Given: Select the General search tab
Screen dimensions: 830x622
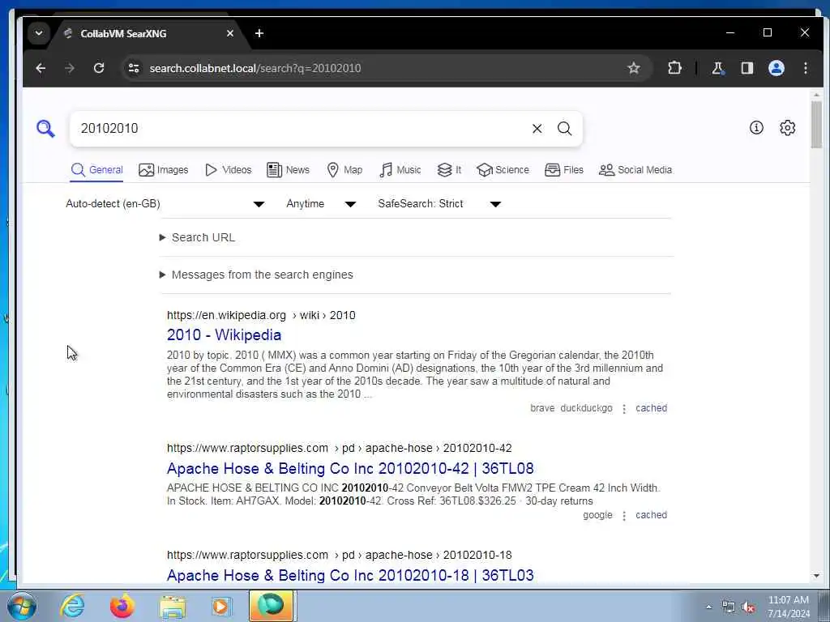Looking at the screenshot, I should click(x=97, y=170).
